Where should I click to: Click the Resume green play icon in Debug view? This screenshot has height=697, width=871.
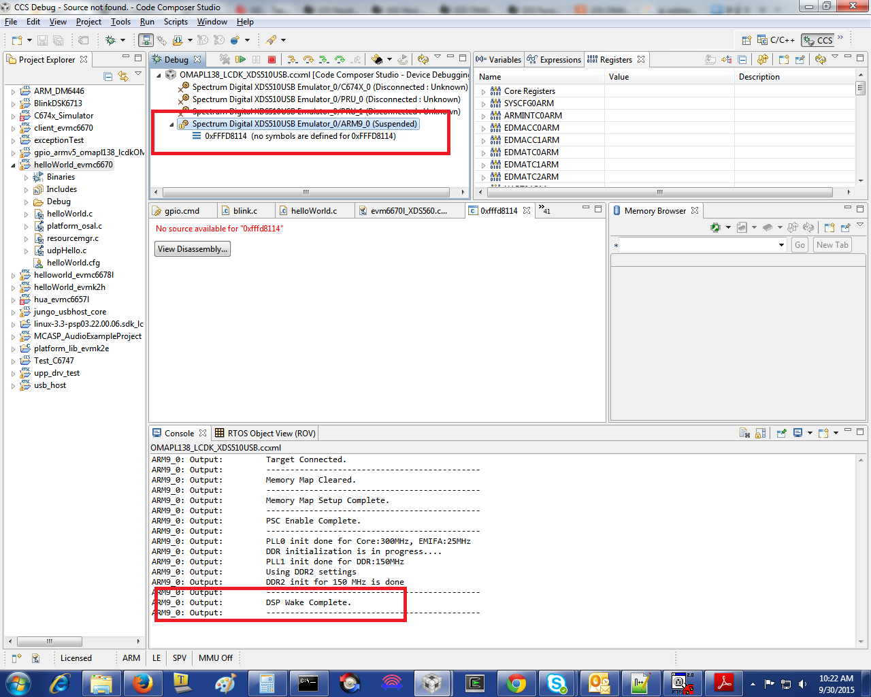tap(240, 60)
